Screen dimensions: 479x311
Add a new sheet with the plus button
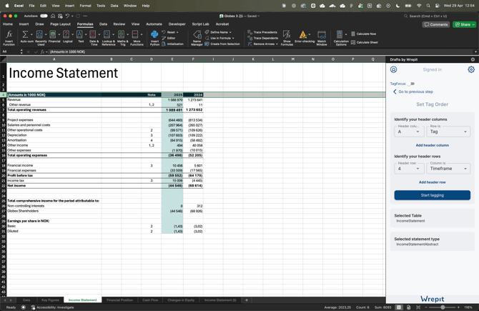pos(247,300)
